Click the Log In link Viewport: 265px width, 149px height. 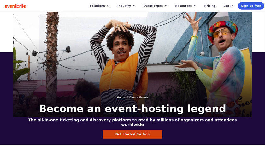(228, 6)
